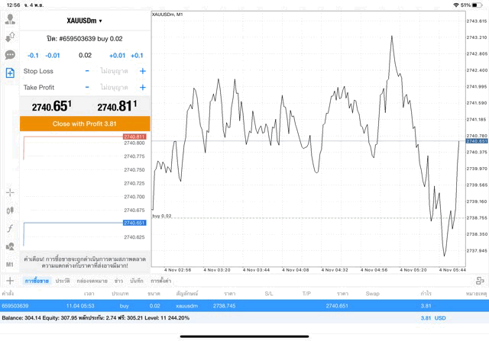This screenshot has height=341, width=489.
Task: Open the ข่าว (News) tab
Action: pyautogui.click(x=118, y=281)
